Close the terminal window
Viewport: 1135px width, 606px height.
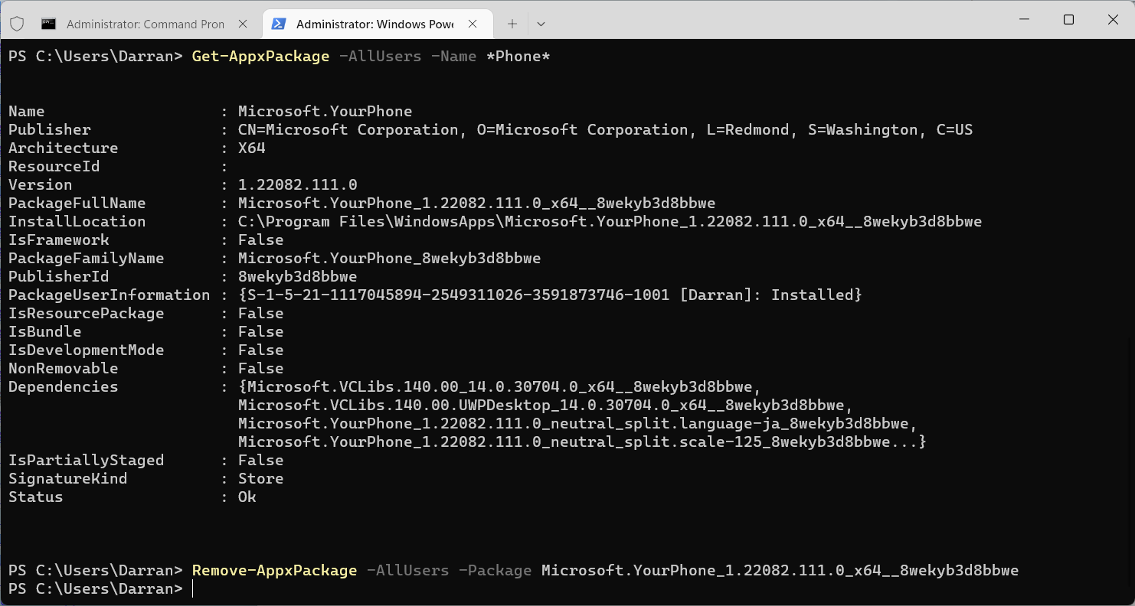[x=1113, y=20]
